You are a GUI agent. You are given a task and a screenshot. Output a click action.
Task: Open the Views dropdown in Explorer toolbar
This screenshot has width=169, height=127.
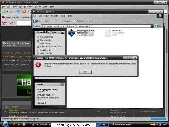point(89,21)
